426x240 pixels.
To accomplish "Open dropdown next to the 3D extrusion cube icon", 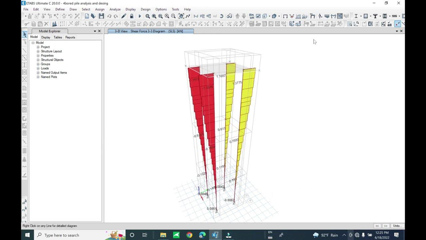I will click(279, 16).
